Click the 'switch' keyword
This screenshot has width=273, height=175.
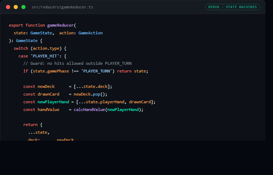tap(21, 48)
